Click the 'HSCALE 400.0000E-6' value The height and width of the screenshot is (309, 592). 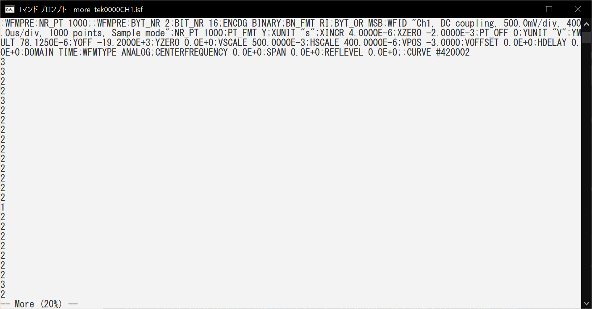[x=354, y=43]
